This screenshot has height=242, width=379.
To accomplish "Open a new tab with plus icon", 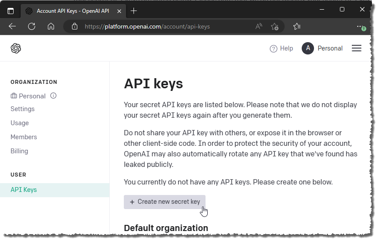I will (134, 11).
